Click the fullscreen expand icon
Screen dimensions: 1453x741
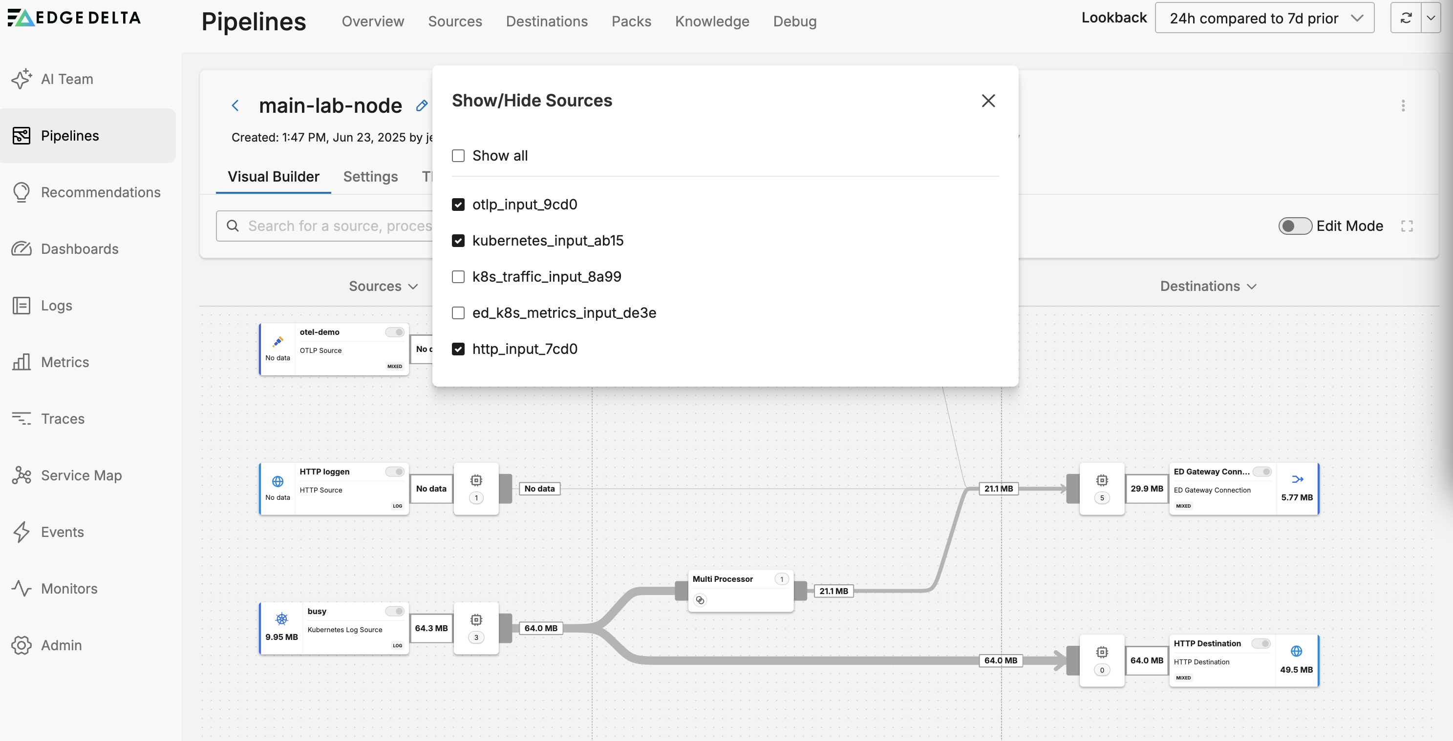(x=1407, y=226)
